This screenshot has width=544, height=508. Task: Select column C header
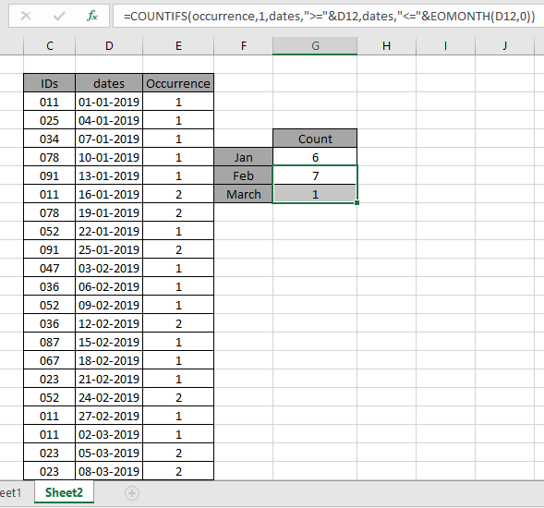pyautogui.click(x=50, y=46)
